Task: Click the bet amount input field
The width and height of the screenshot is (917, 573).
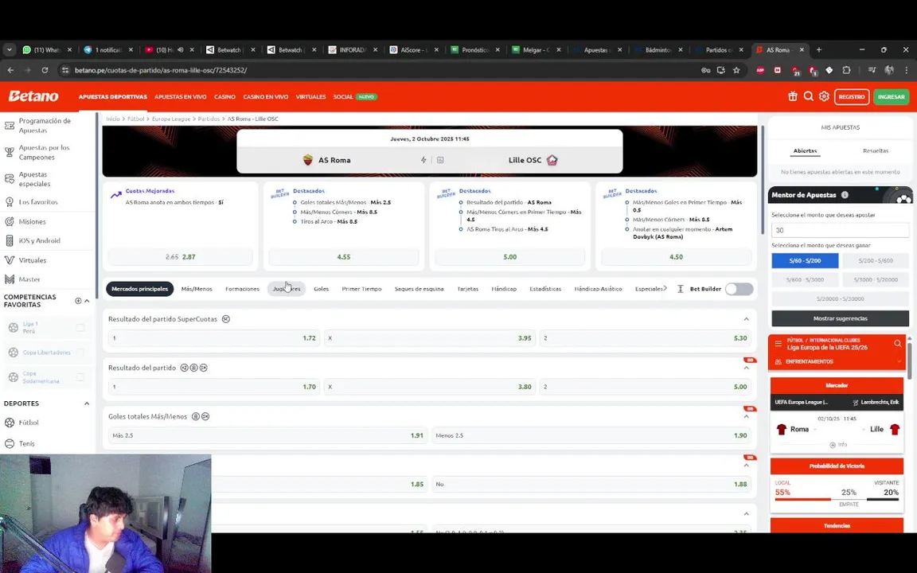Action: click(841, 230)
